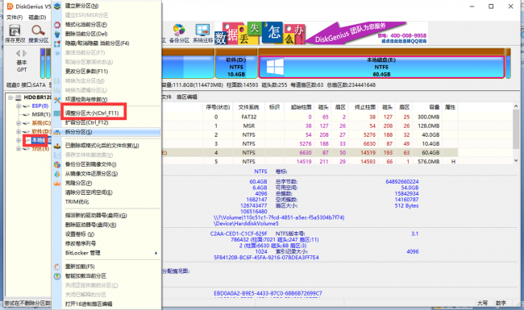Click the 大写 indicator in status bar
This screenshot has height=310, width=524.
coord(482,303)
